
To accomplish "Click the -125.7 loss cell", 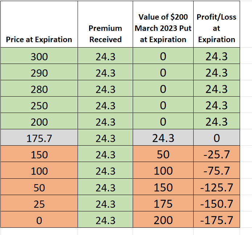I will 217,187.
